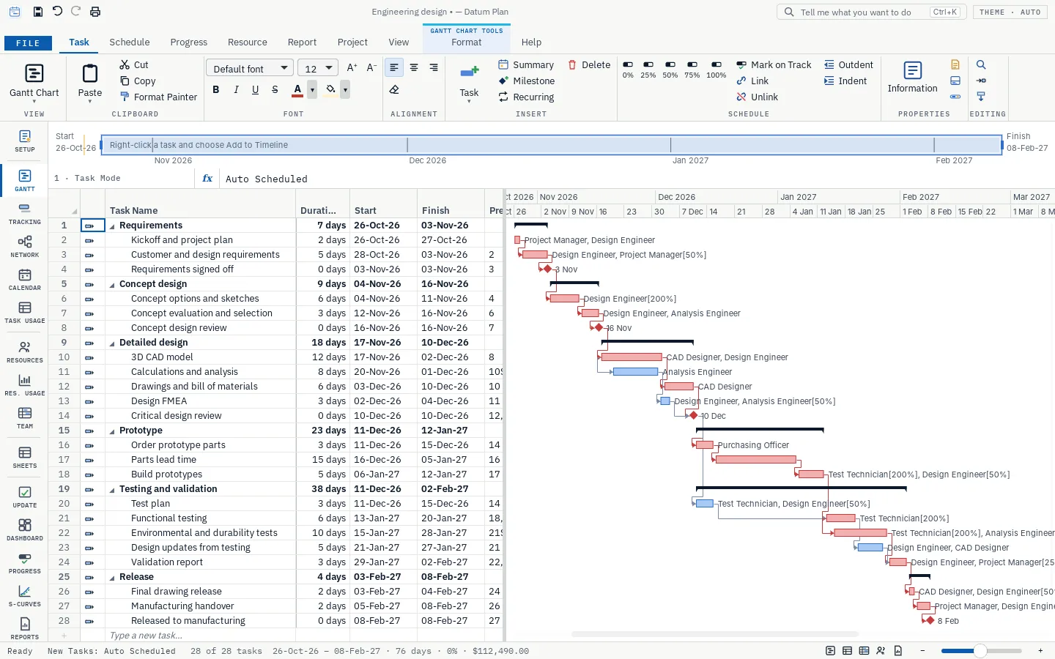1055x659 pixels.
Task: Toggle Bold formatting
Action: tap(216, 90)
